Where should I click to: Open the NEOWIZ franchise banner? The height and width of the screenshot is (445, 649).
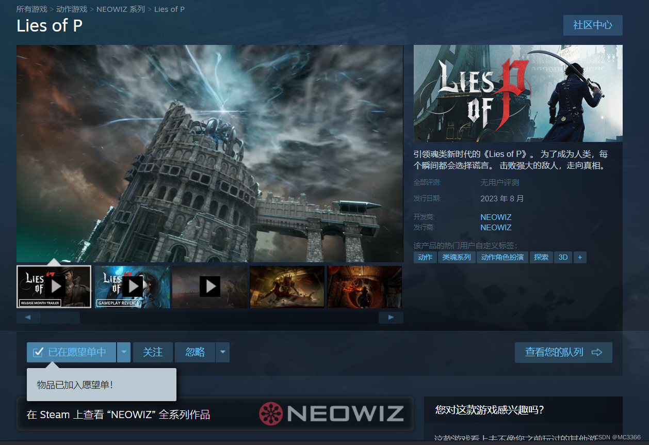click(x=215, y=414)
